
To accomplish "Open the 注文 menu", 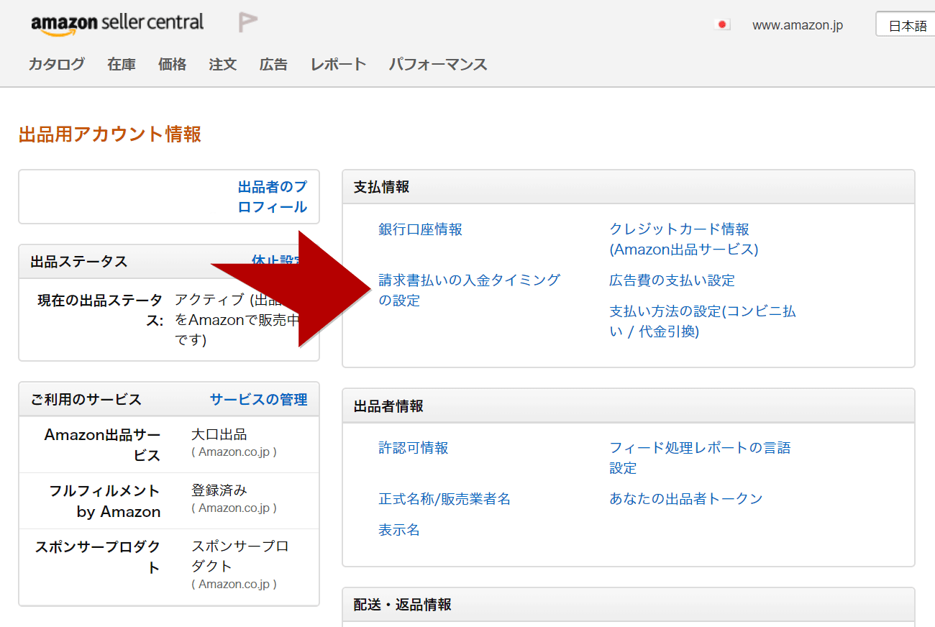I will click(x=223, y=64).
